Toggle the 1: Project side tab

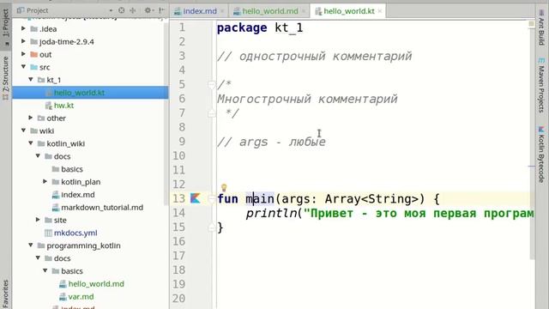[x=6, y=27]
